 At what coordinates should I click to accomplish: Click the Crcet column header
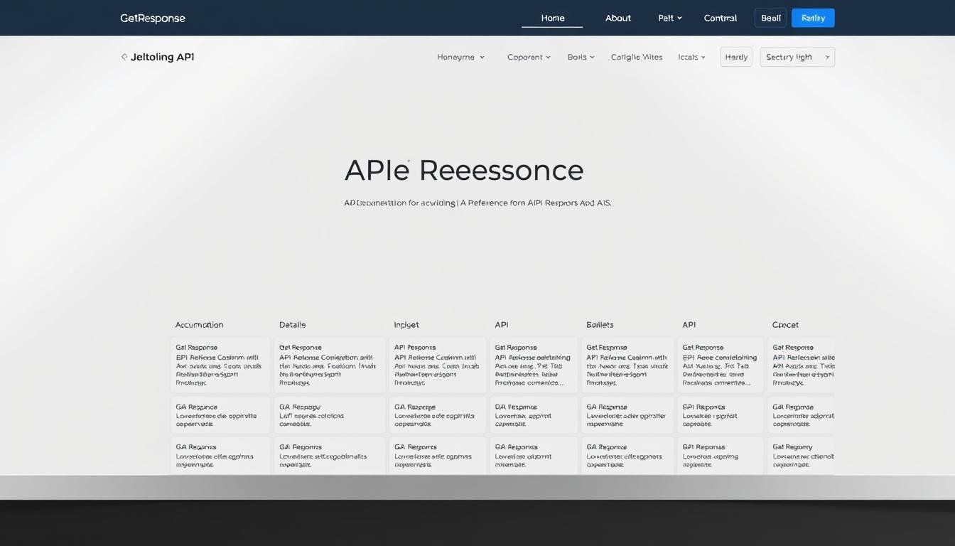[x=785, y=324]
